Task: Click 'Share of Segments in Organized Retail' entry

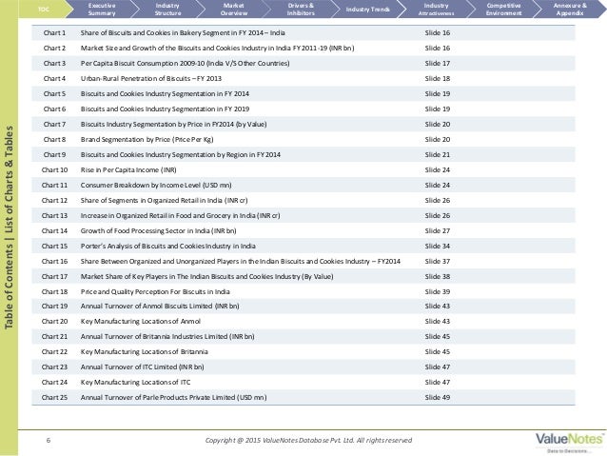Action: 164,200
